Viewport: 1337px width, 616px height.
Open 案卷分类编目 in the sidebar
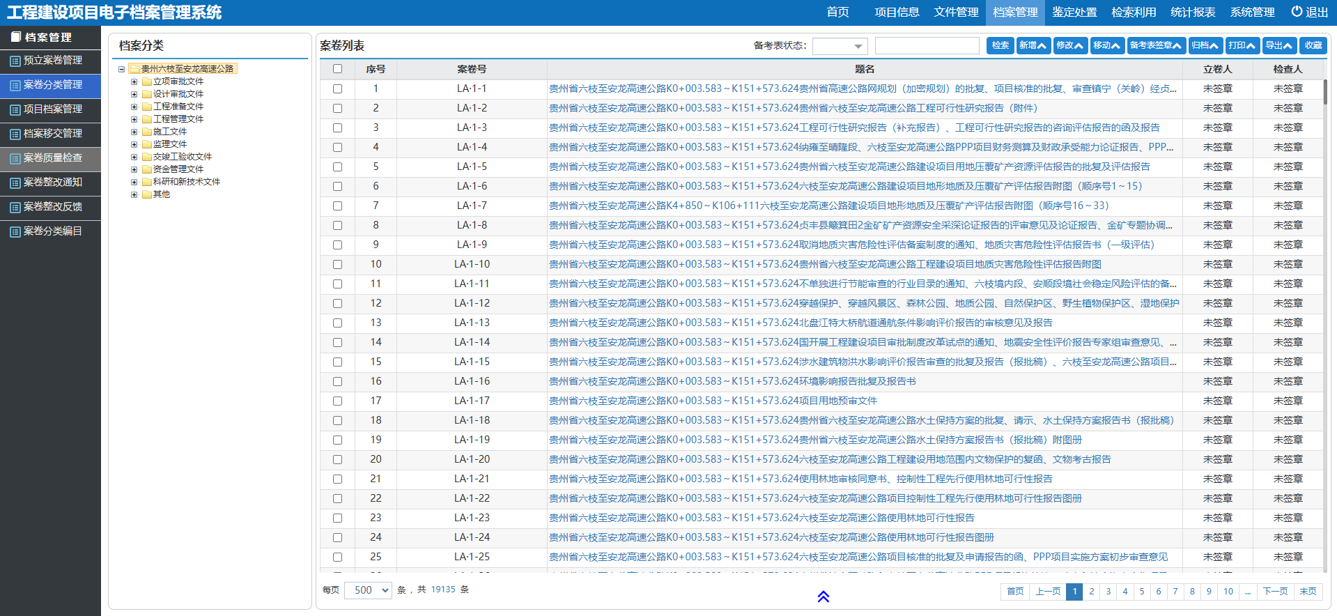click(50, 231)
